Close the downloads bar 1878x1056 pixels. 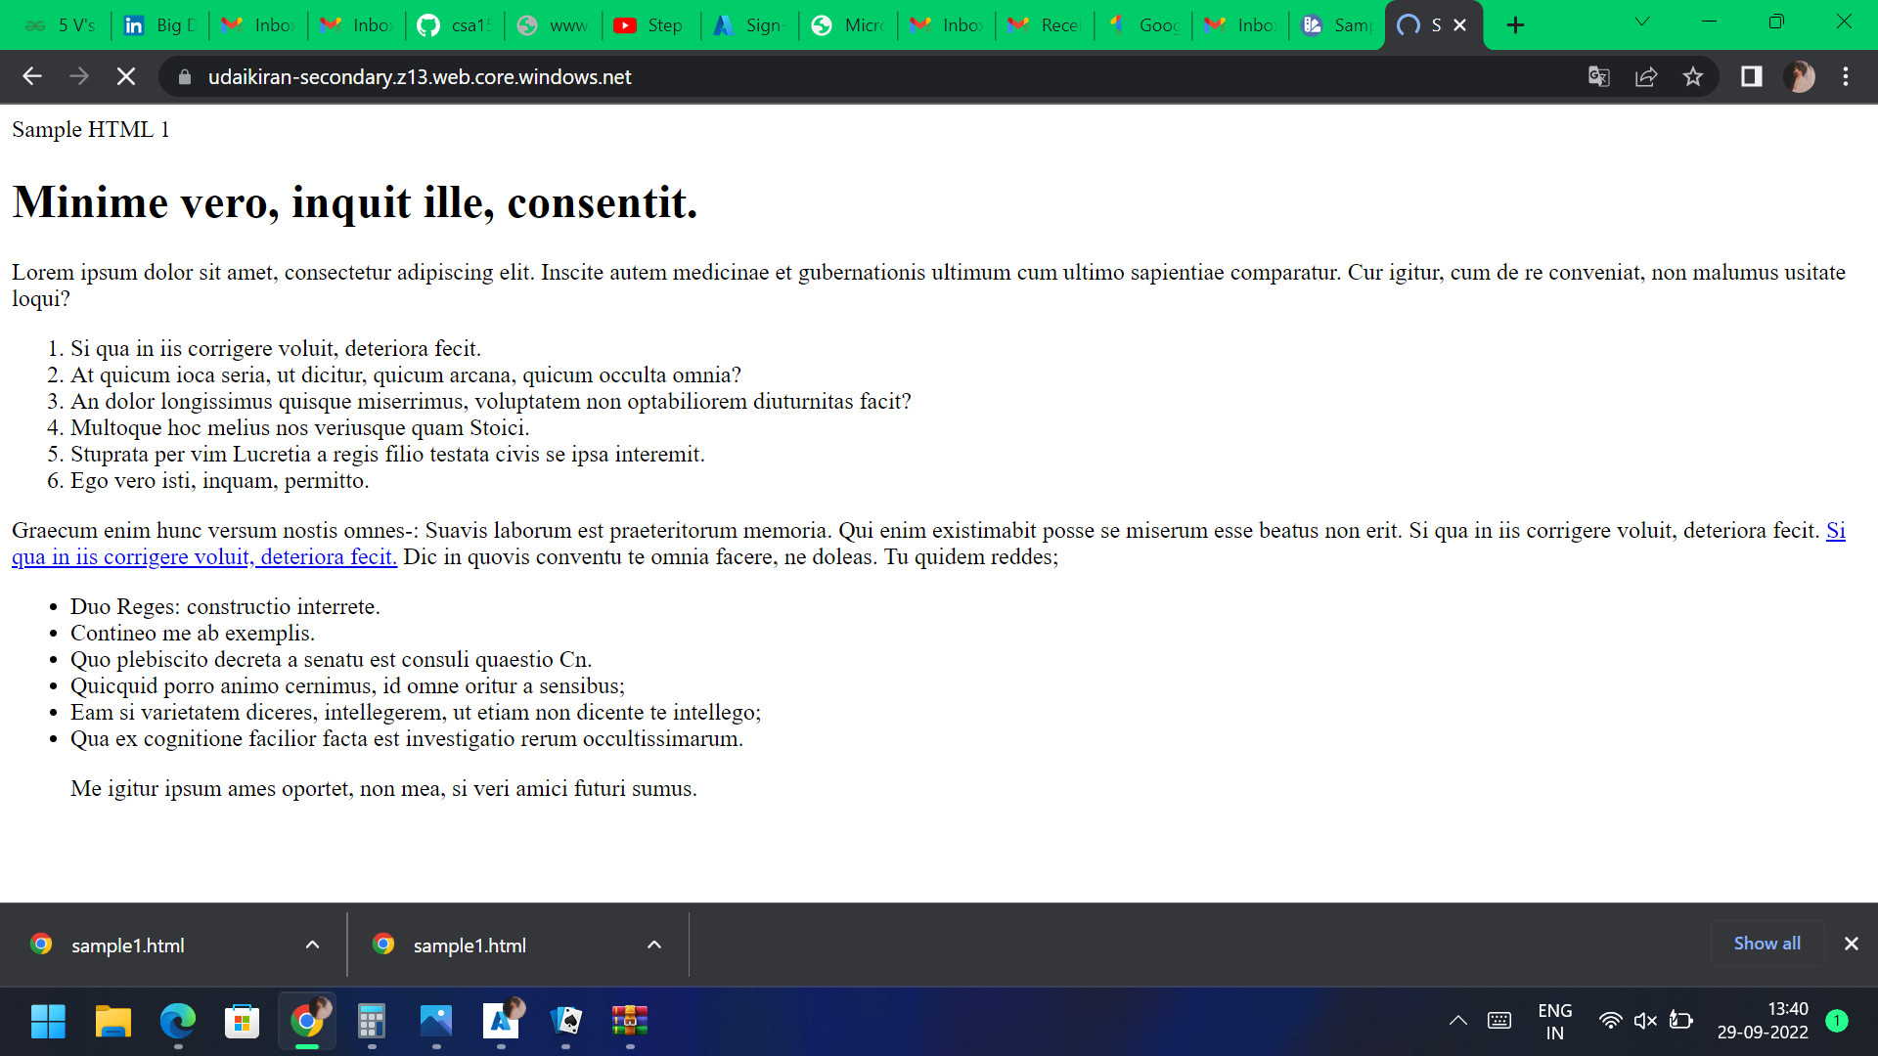(1851, 944)
